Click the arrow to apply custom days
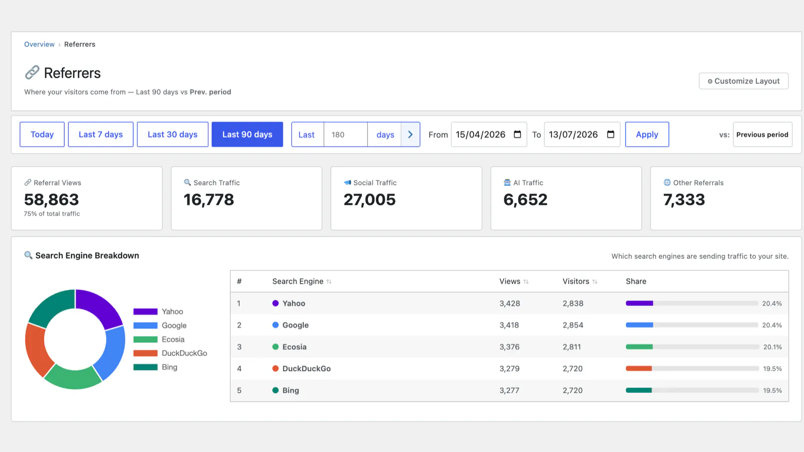The width and height of the screenshot is (804, 452). pos(411,135)
